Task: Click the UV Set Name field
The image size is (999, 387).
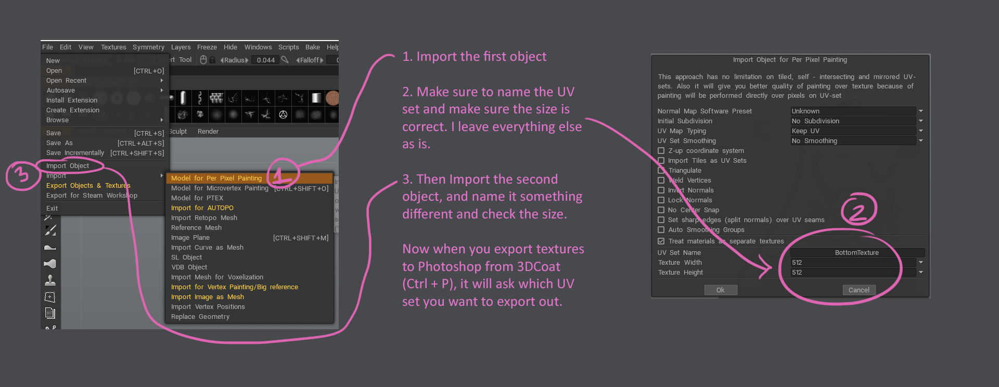Action: [x=856, y=253]
